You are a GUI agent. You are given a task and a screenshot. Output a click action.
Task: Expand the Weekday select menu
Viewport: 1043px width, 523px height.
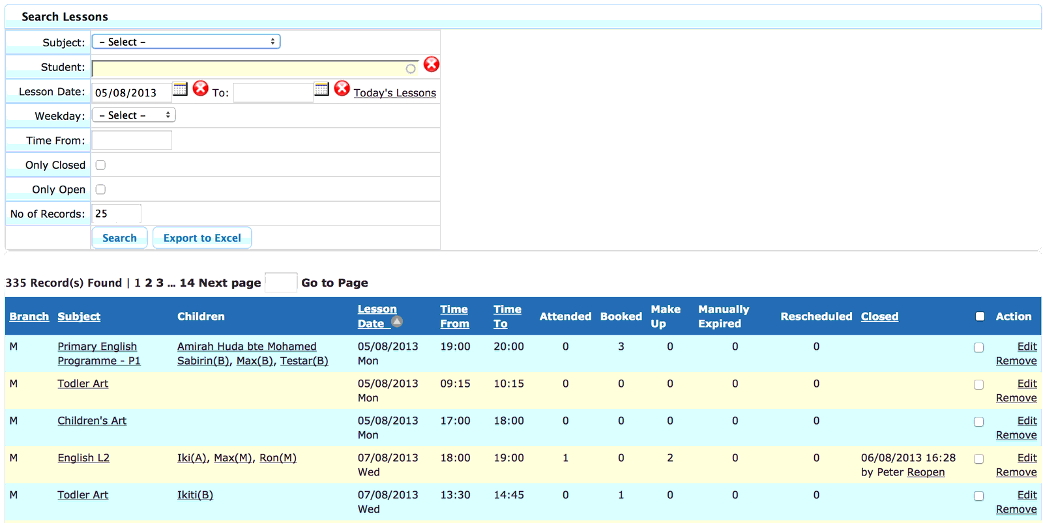134,115
